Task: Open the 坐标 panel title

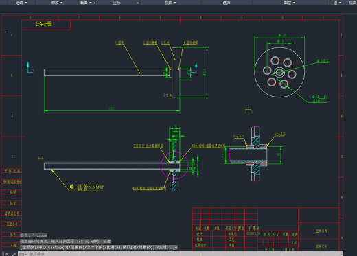Action: click(117, 3)
